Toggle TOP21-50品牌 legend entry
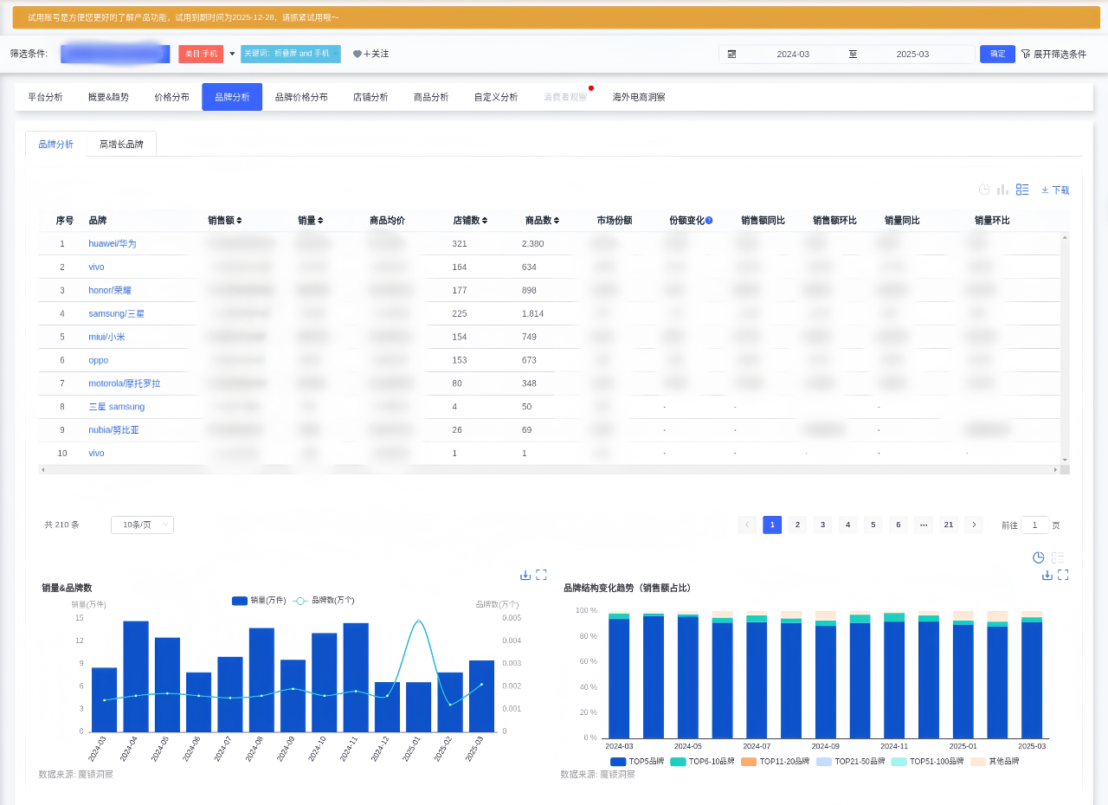Screen dimensions: 1108x805 coord(851,762)
